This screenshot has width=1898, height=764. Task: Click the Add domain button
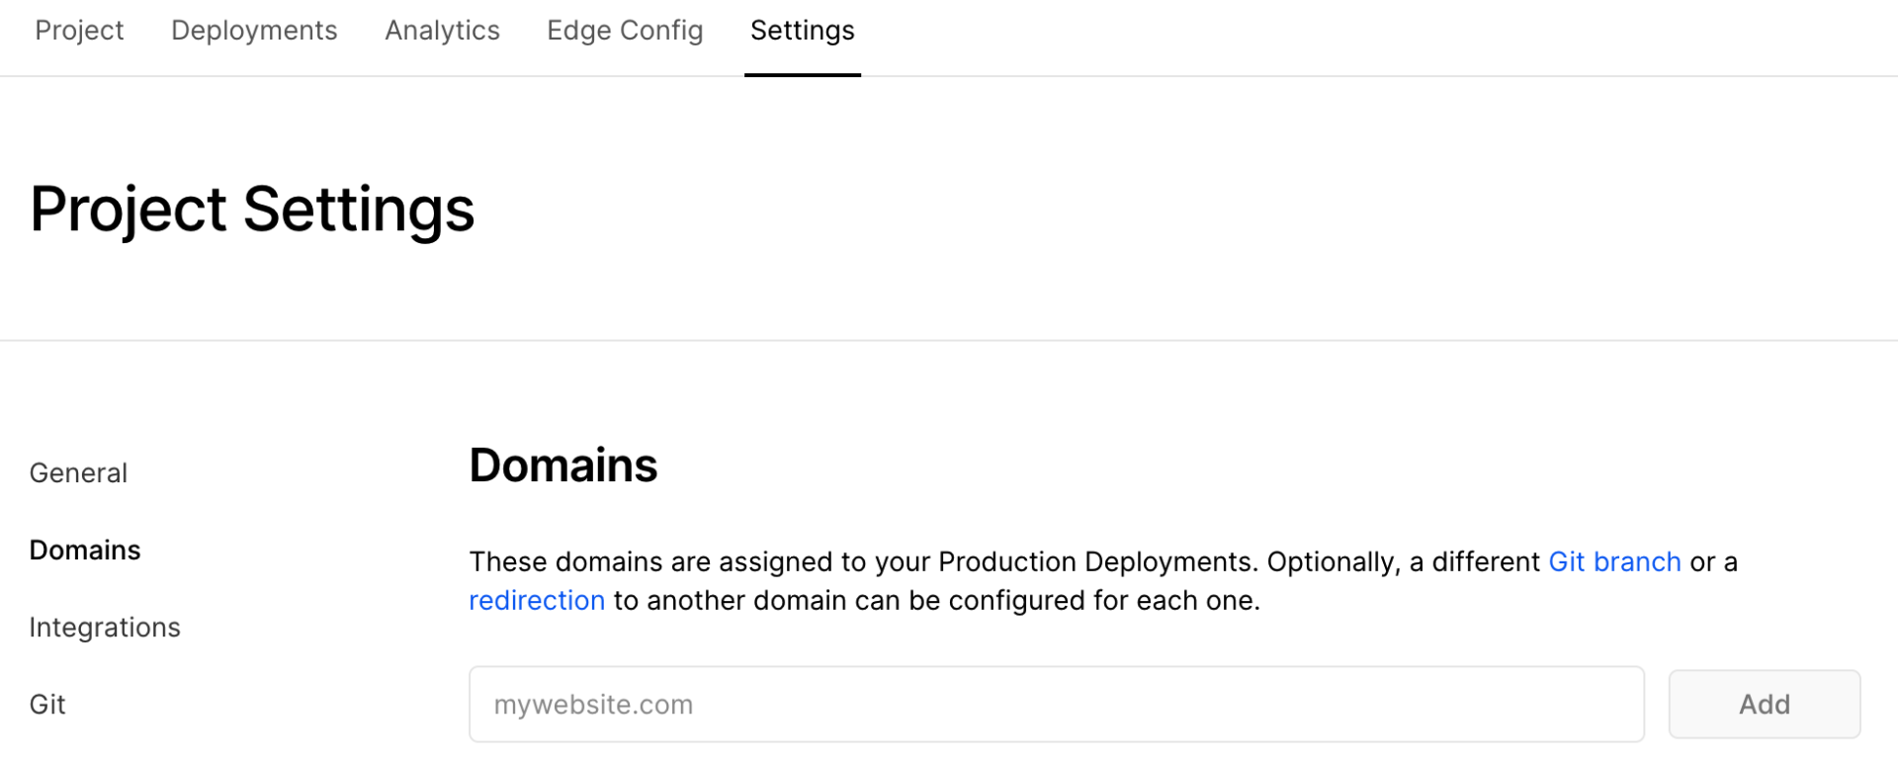point(1765,705)
